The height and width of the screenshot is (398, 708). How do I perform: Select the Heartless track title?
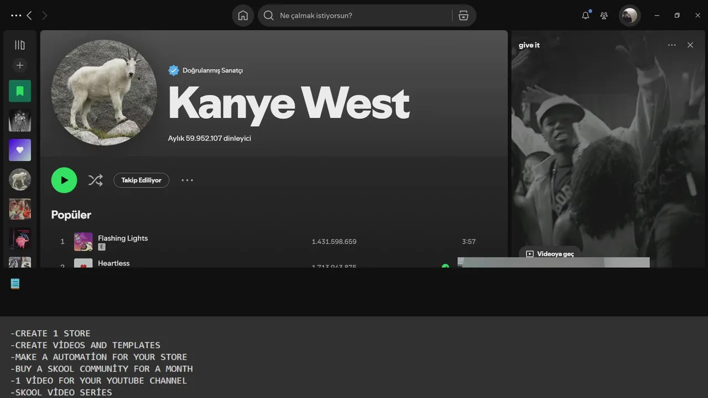(114, 263)
